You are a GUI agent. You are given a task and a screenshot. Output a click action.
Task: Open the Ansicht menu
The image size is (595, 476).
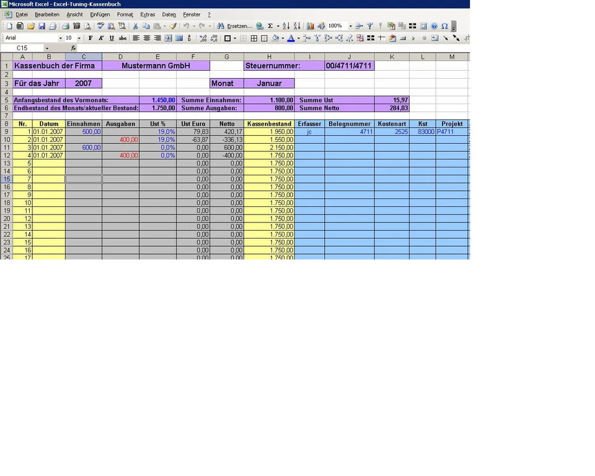coord(75,14)
